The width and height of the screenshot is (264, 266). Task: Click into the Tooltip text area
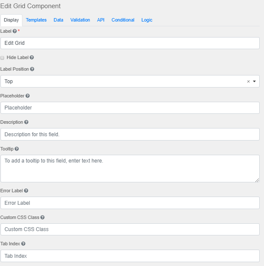[130, 168]
